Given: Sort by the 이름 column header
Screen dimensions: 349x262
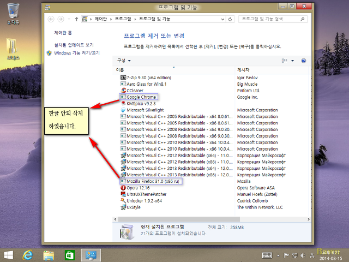Looking at the screenshot, I should (x=173, y=70).
